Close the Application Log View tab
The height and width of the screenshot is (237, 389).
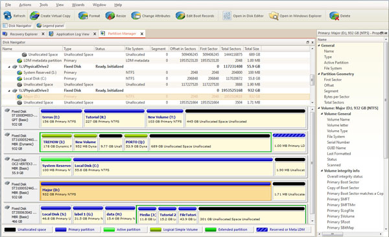tap(95, 34)
